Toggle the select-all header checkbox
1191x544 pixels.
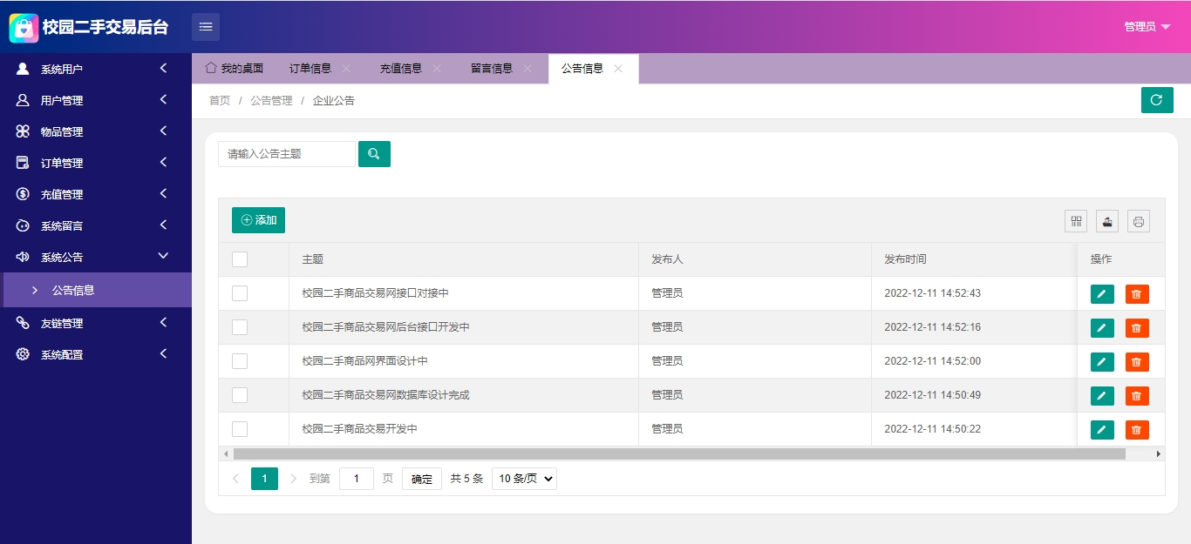240,259
